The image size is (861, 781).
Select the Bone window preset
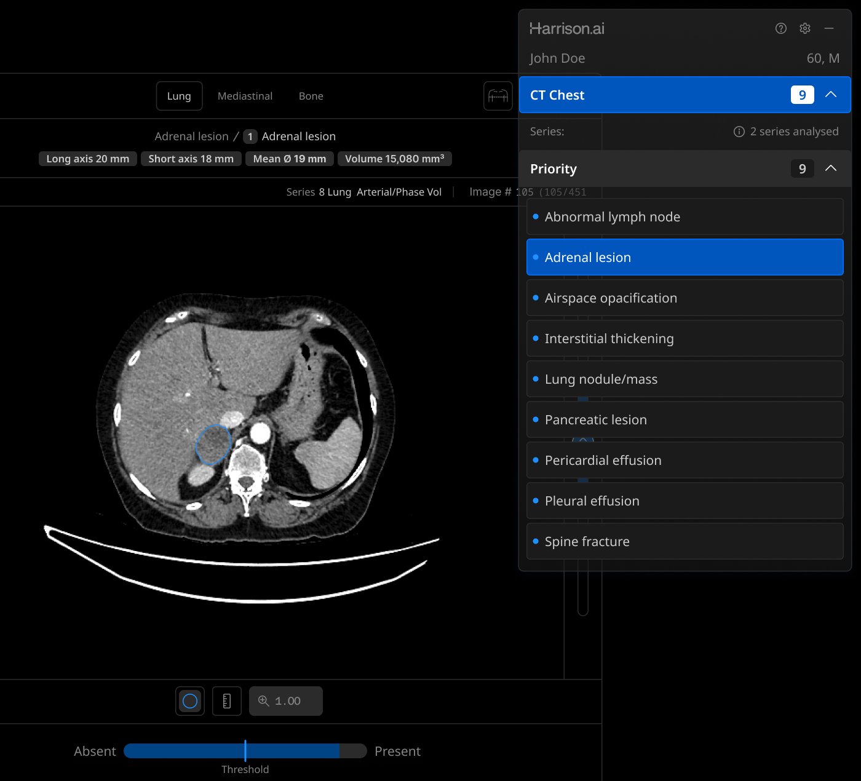click(x=311, y=96)
